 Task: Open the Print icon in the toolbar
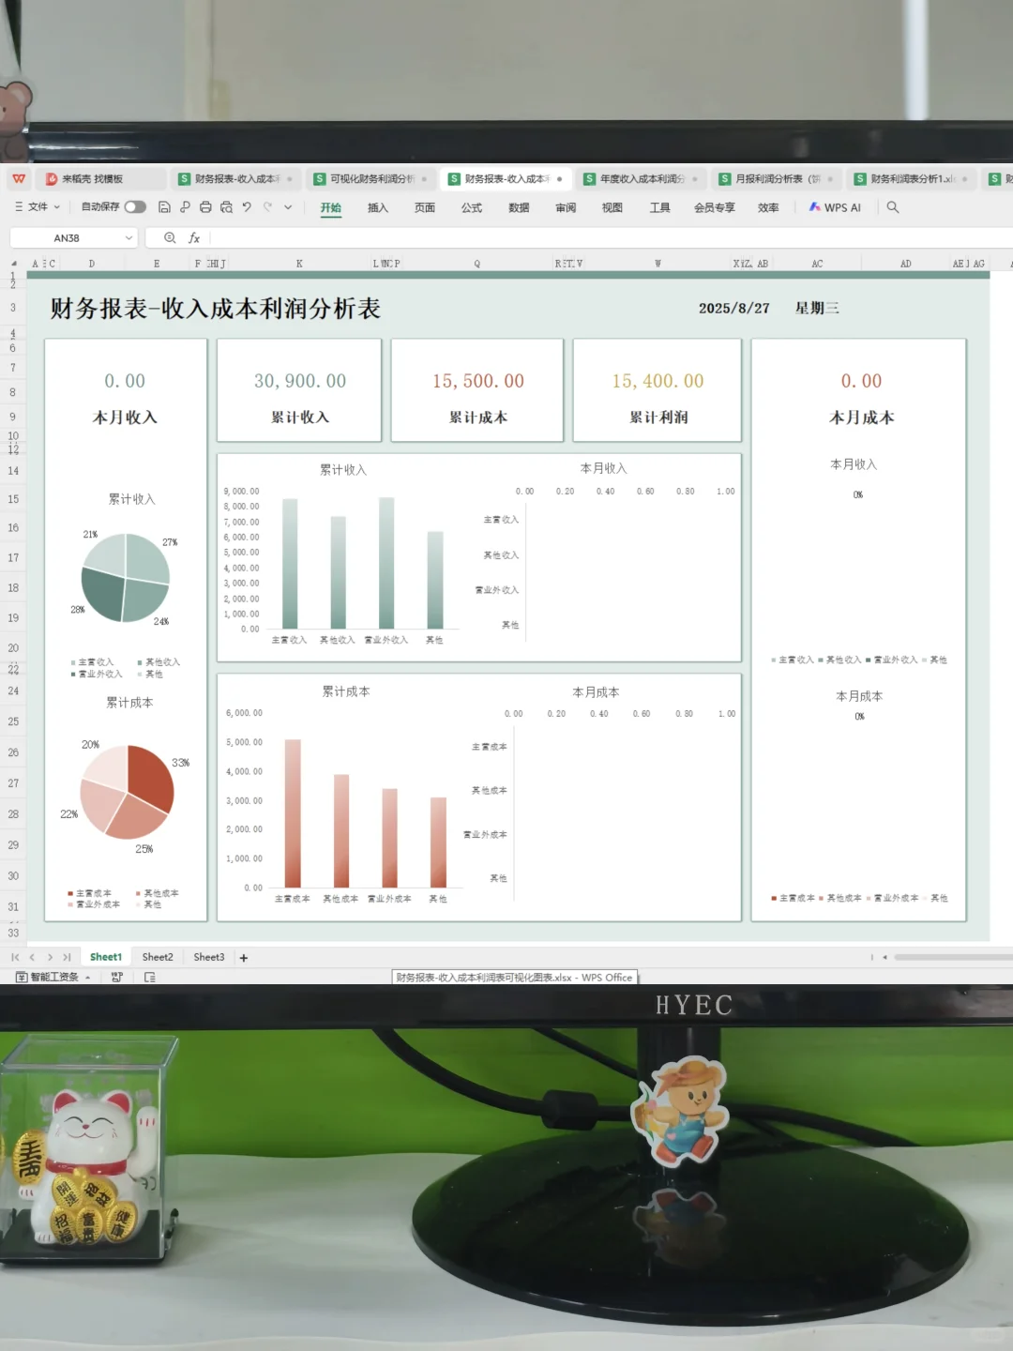pyautogui.click(x=206, y=206)
